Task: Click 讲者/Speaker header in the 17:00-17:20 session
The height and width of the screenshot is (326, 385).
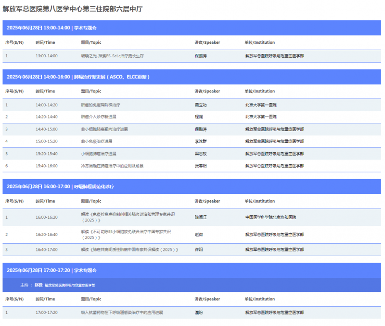Action: 207,299
